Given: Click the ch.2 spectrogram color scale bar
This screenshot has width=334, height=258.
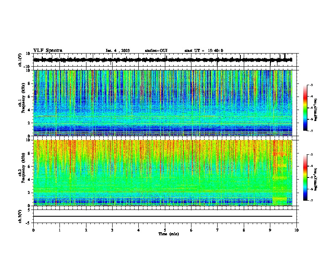Looking at the screenshot, I should [x=305, y=177].
